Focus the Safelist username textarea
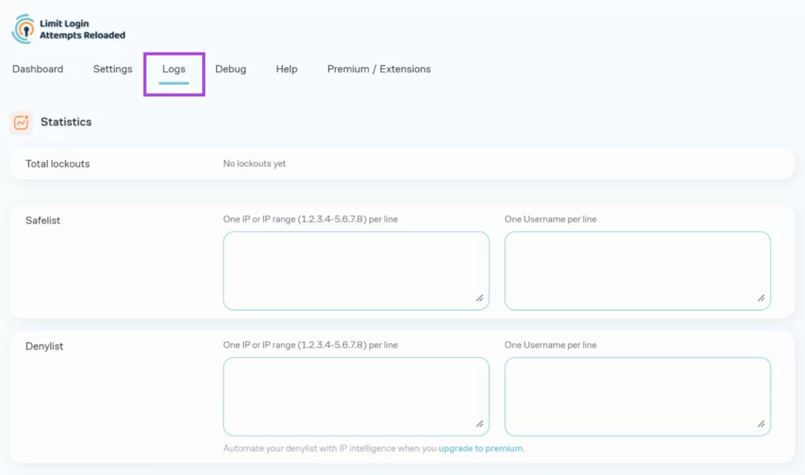This screenshot has width=805, height=475. [638, 271]
